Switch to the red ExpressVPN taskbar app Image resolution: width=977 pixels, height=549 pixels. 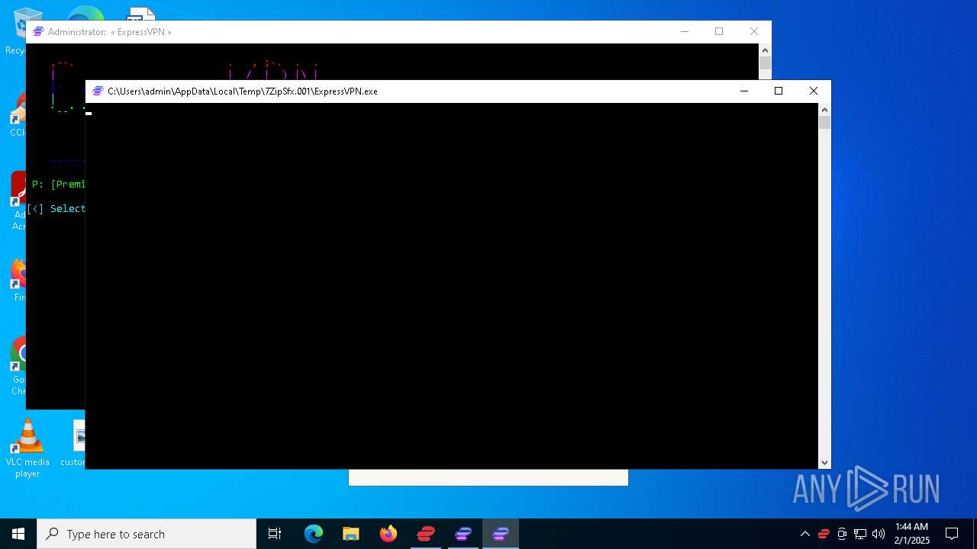tap(426, 534)
